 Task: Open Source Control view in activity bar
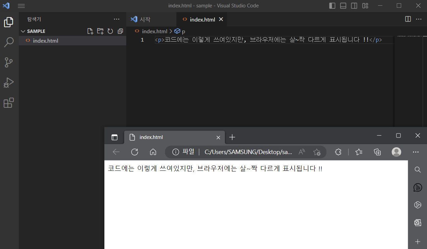9,62
